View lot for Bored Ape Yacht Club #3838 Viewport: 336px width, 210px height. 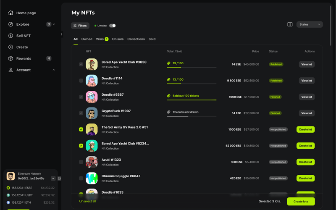(x=307, y=64)
